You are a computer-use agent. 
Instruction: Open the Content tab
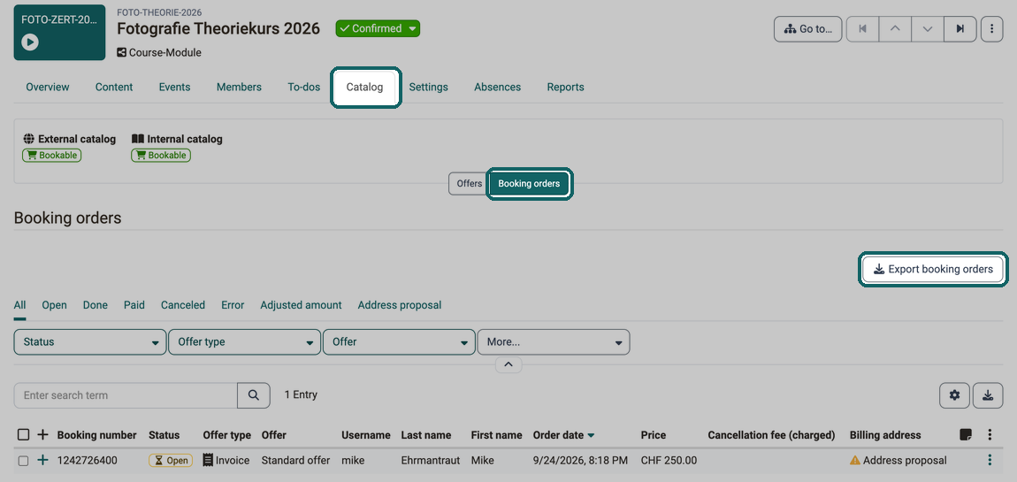(114, 87)
